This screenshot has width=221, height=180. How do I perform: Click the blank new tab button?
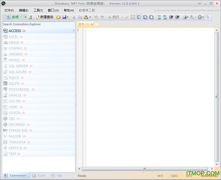tap(96, 24)
